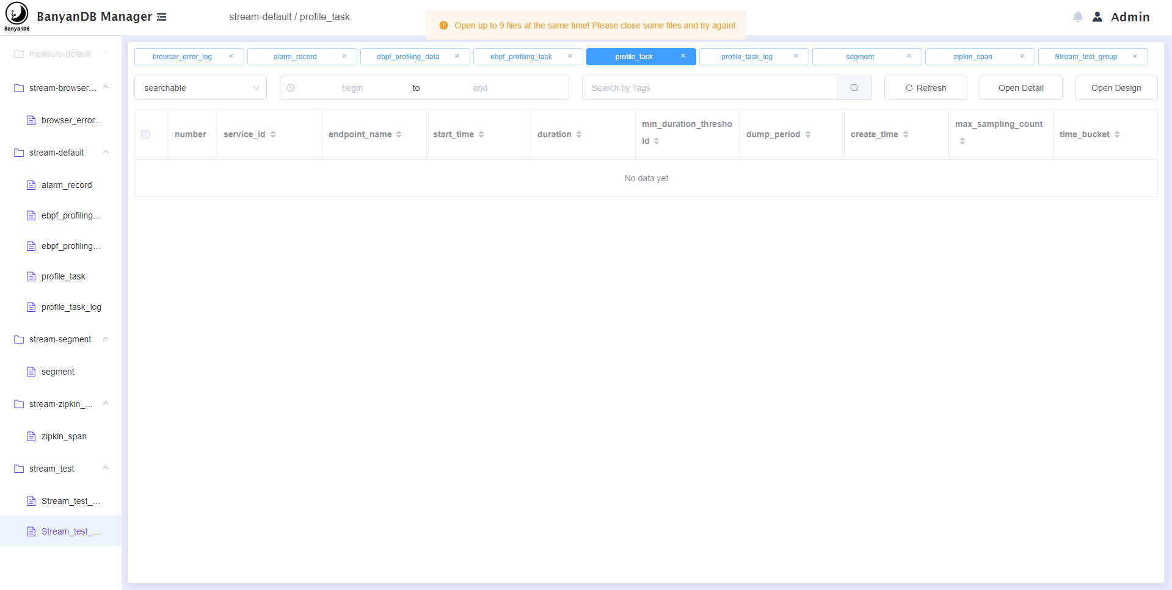The height and width of the screenshot is (590, 1172).
Task: Open alarm_record in sidebar tree
Action: pos(60,185)
